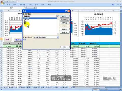This screenshot has height=91, width=122.
Task: Click the blue Excel Help icon on the ribbon
Action: [113, 5]
